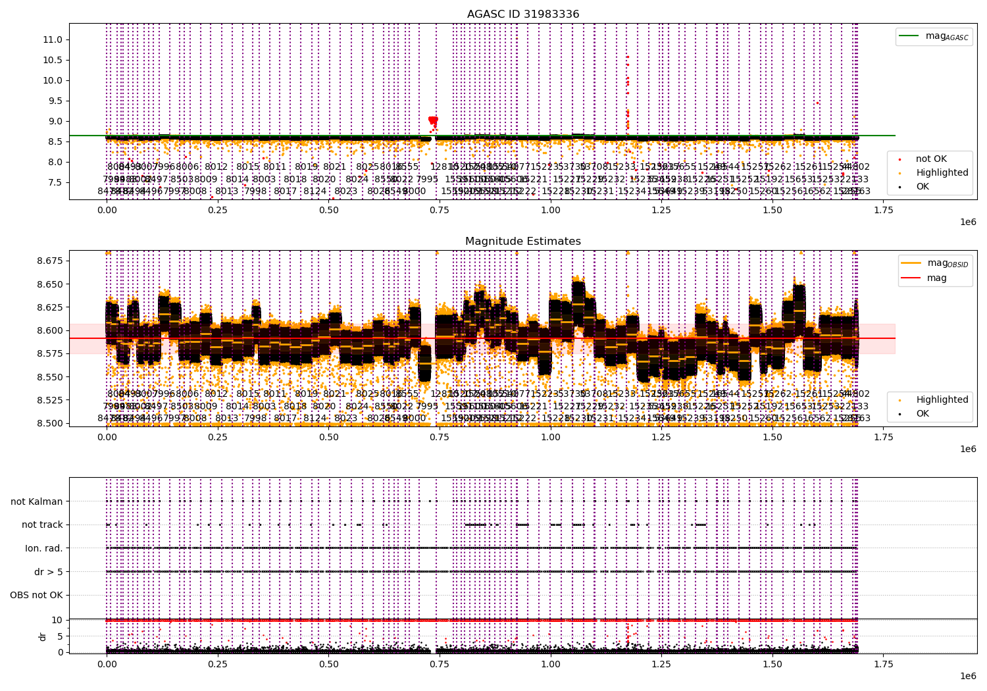
Task: Click the OBS not OK row label
Action: (36, 596)
